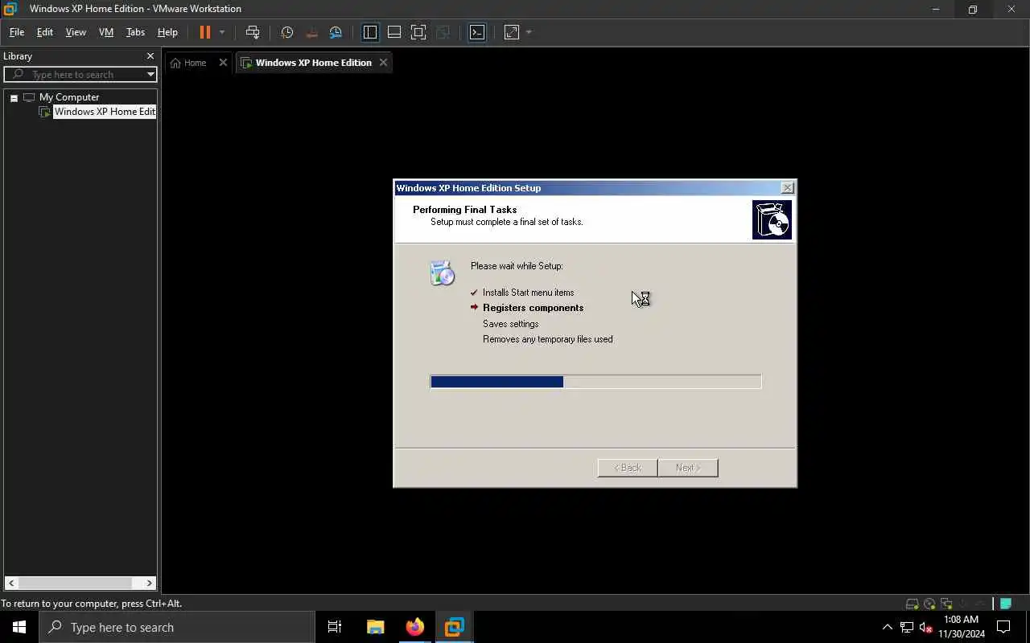1030x643 pixels.
Task: Open the notification center icon
Action: coord(1003,627)
